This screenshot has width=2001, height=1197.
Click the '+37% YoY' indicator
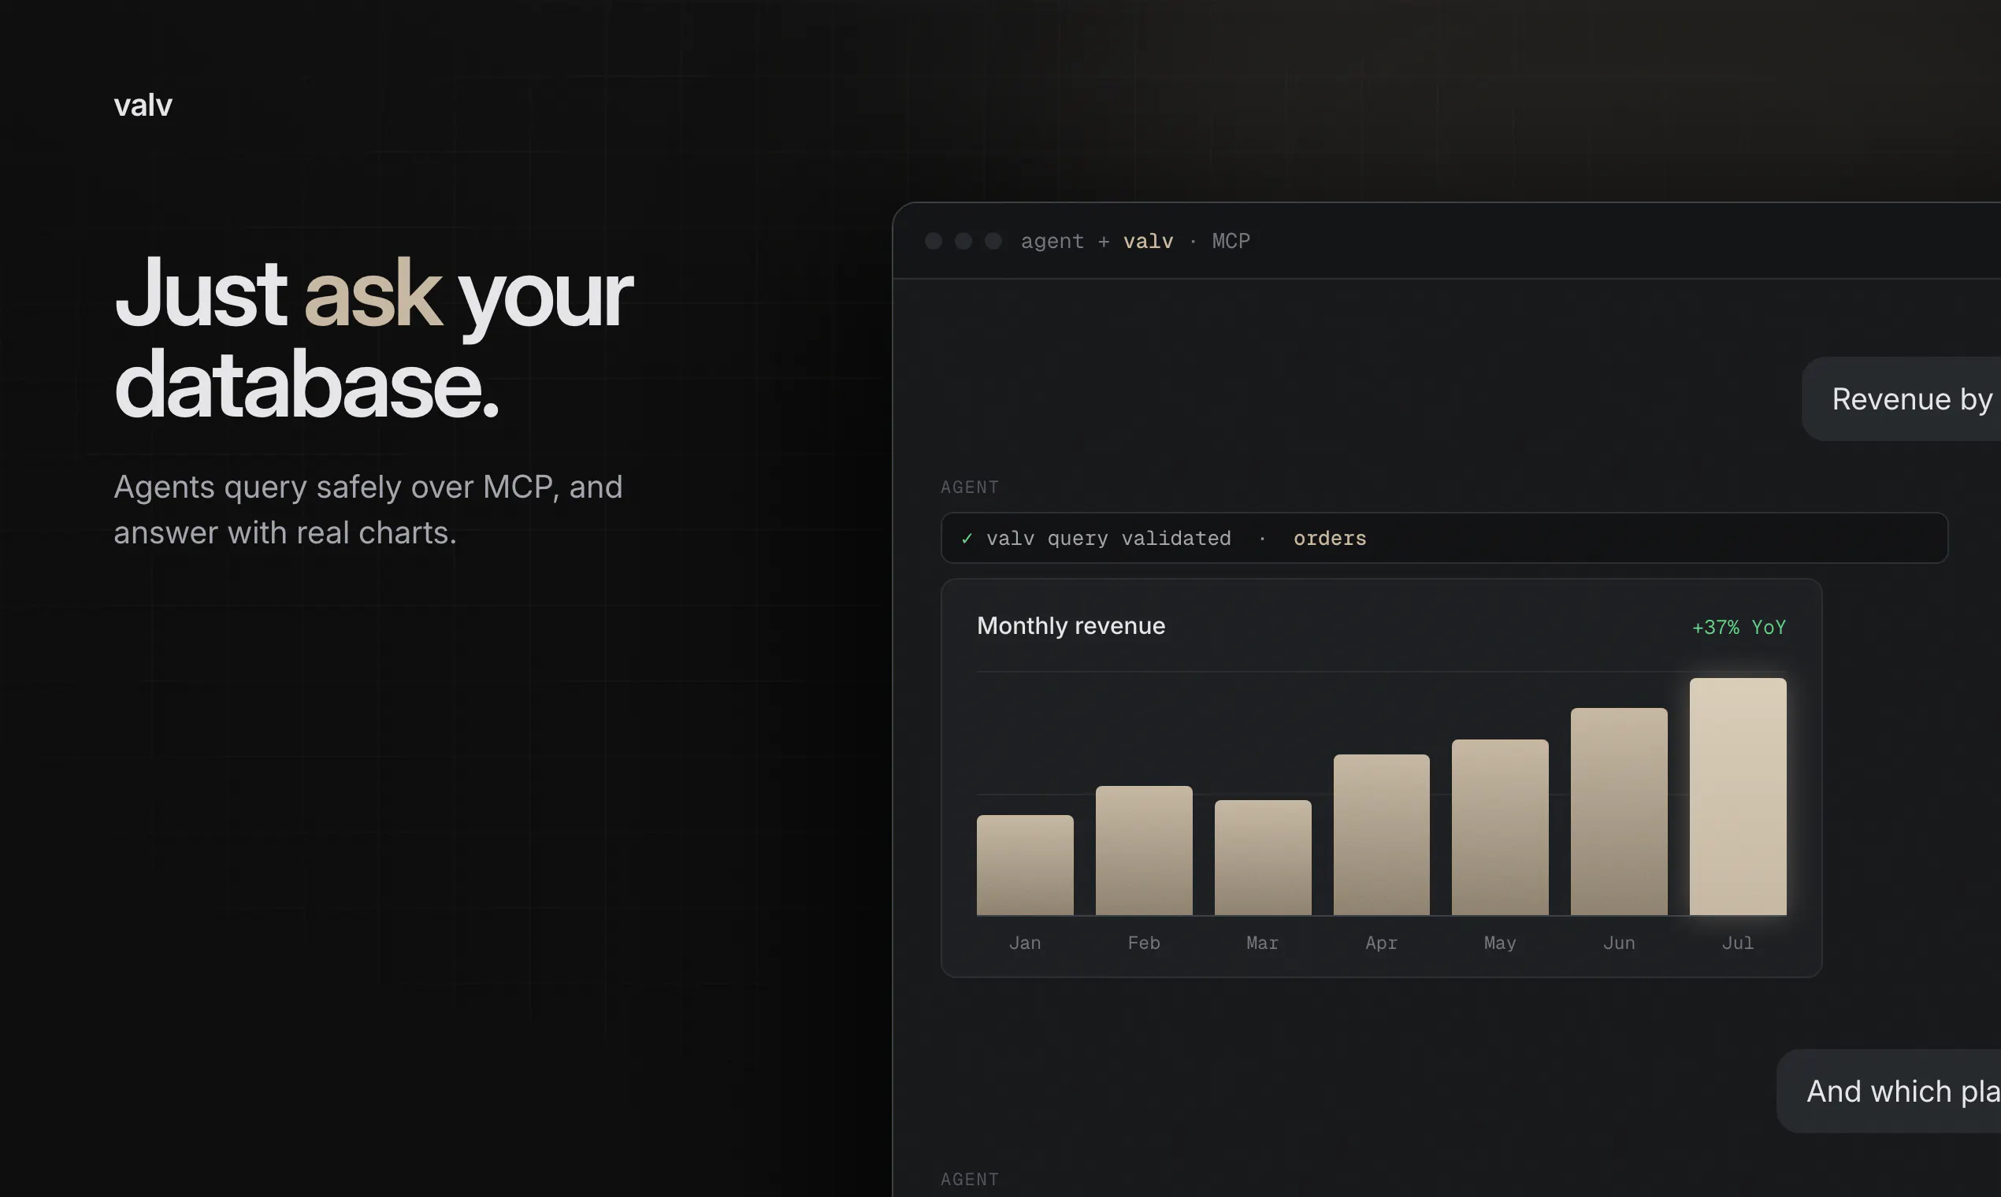click(x=1739, y=628)
